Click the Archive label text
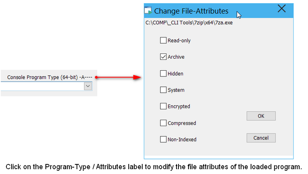Screen dimensions: 308x174 point(176,57)
